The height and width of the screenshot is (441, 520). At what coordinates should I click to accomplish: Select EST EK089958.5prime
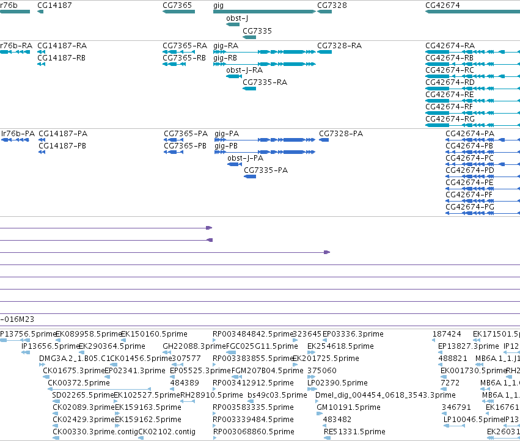pyautogui.click(x=89, y=334)
